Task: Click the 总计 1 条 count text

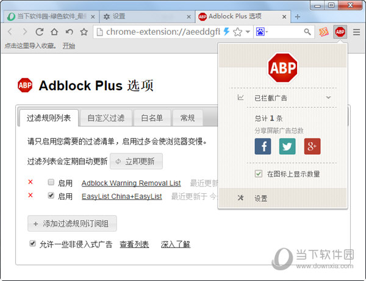Action: click(x=268, y=118)
